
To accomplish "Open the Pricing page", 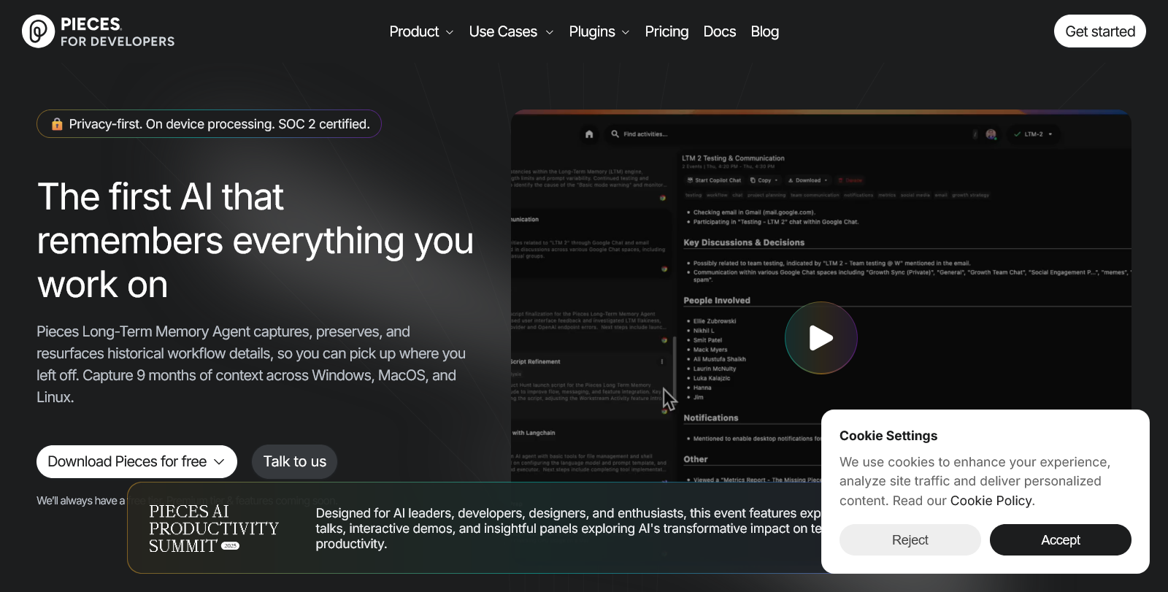I will click(666, 31).
